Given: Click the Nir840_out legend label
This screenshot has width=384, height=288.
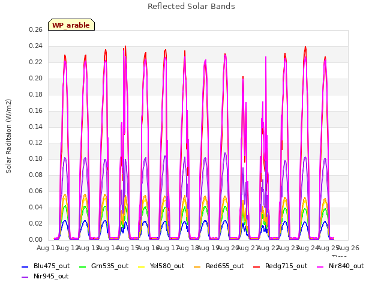Looking at the screenshot, I should [x=346, y=266].
